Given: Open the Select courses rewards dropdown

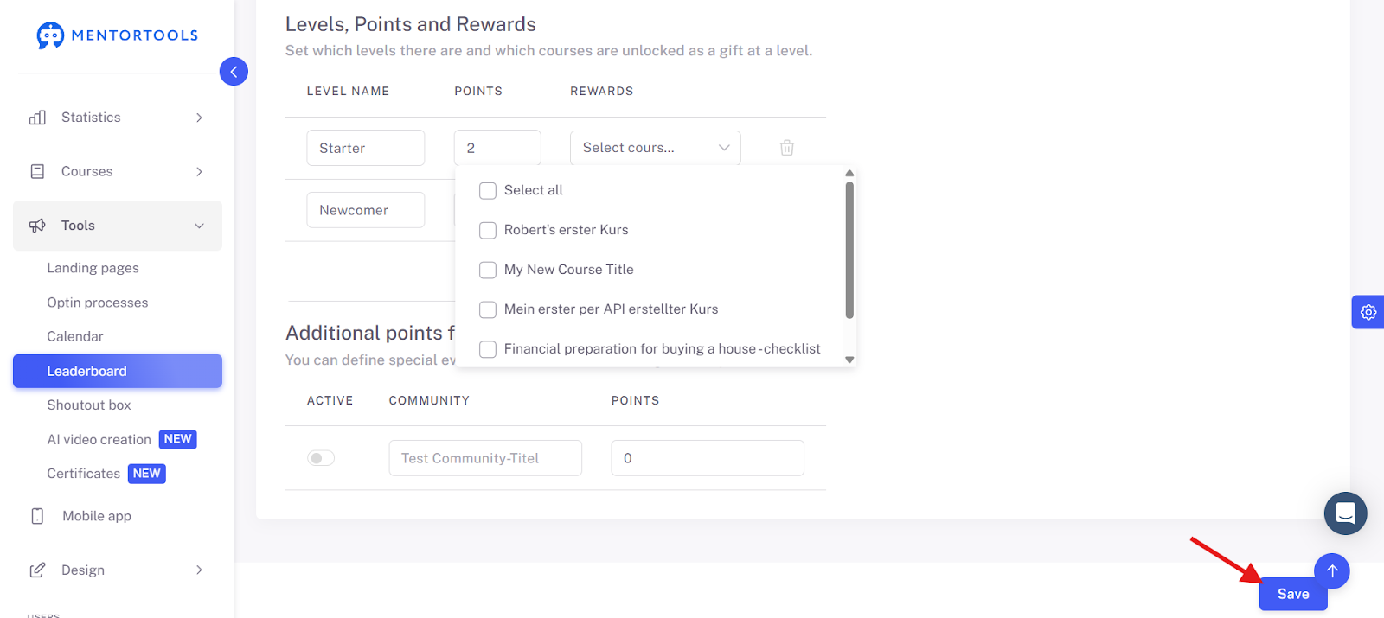Looking at the screenshot, I should click(656, 148).
